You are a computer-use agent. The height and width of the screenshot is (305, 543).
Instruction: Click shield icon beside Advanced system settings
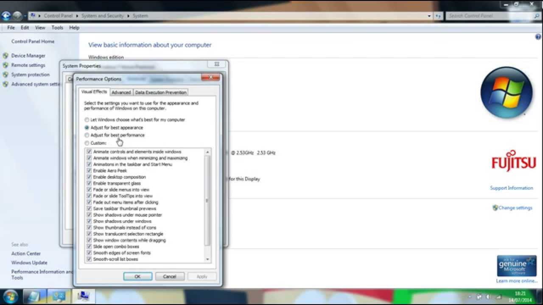[6, 84]
